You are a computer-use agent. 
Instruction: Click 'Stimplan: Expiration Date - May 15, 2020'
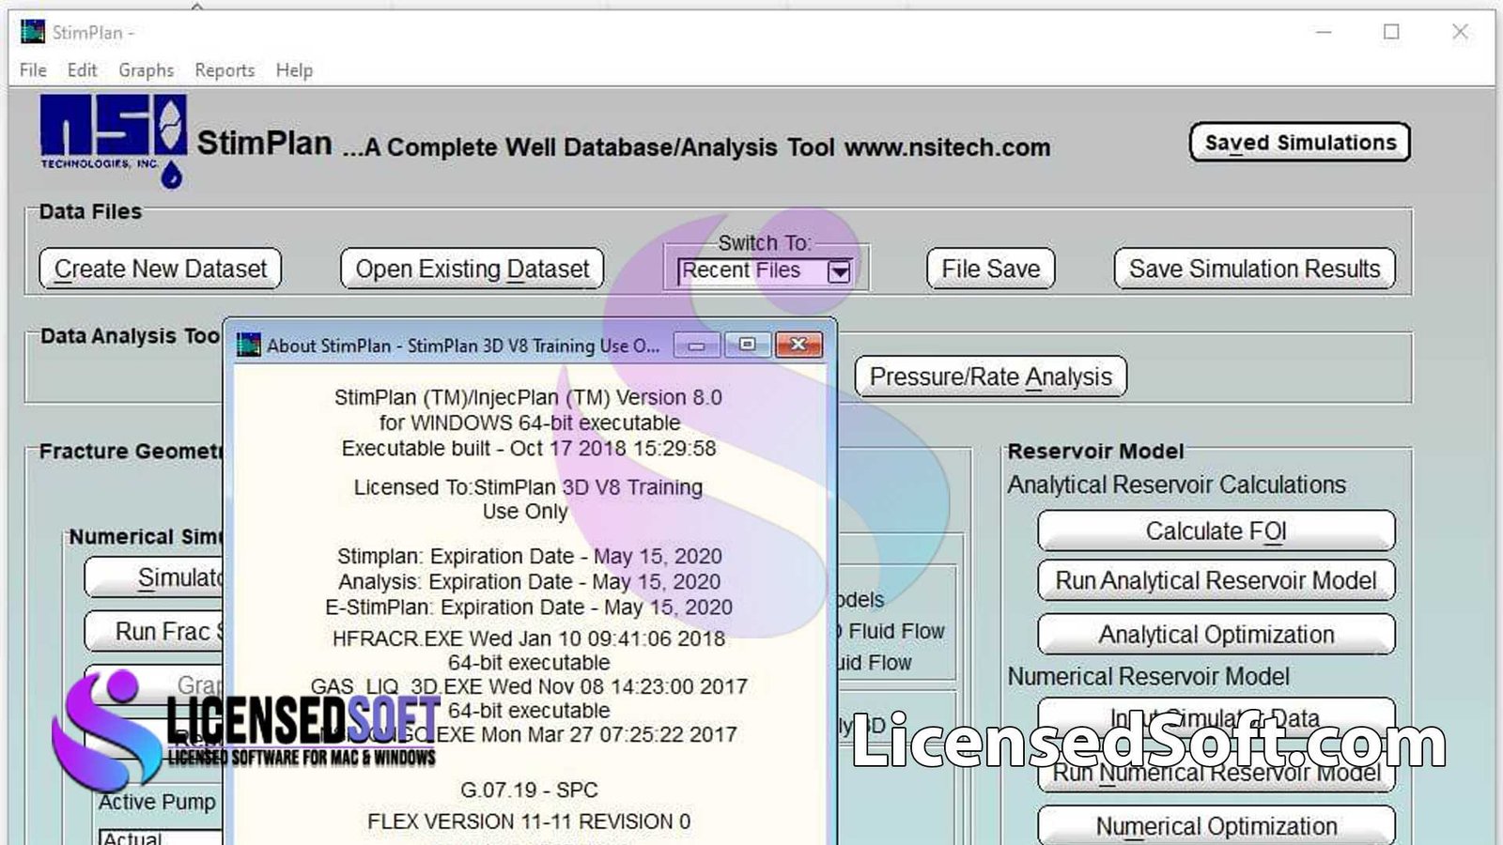(x=529, y=557)
